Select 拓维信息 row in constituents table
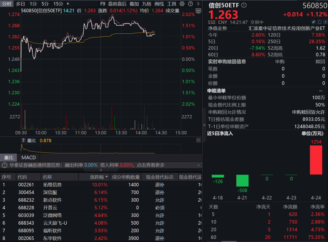Image resolution: width=328 pixels, height=242 pixels. [x=53, y=185]
